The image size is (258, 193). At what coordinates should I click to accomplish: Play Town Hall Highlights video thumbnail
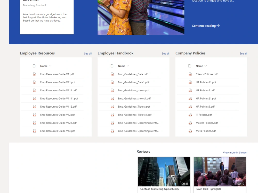(x=220, y=172)
